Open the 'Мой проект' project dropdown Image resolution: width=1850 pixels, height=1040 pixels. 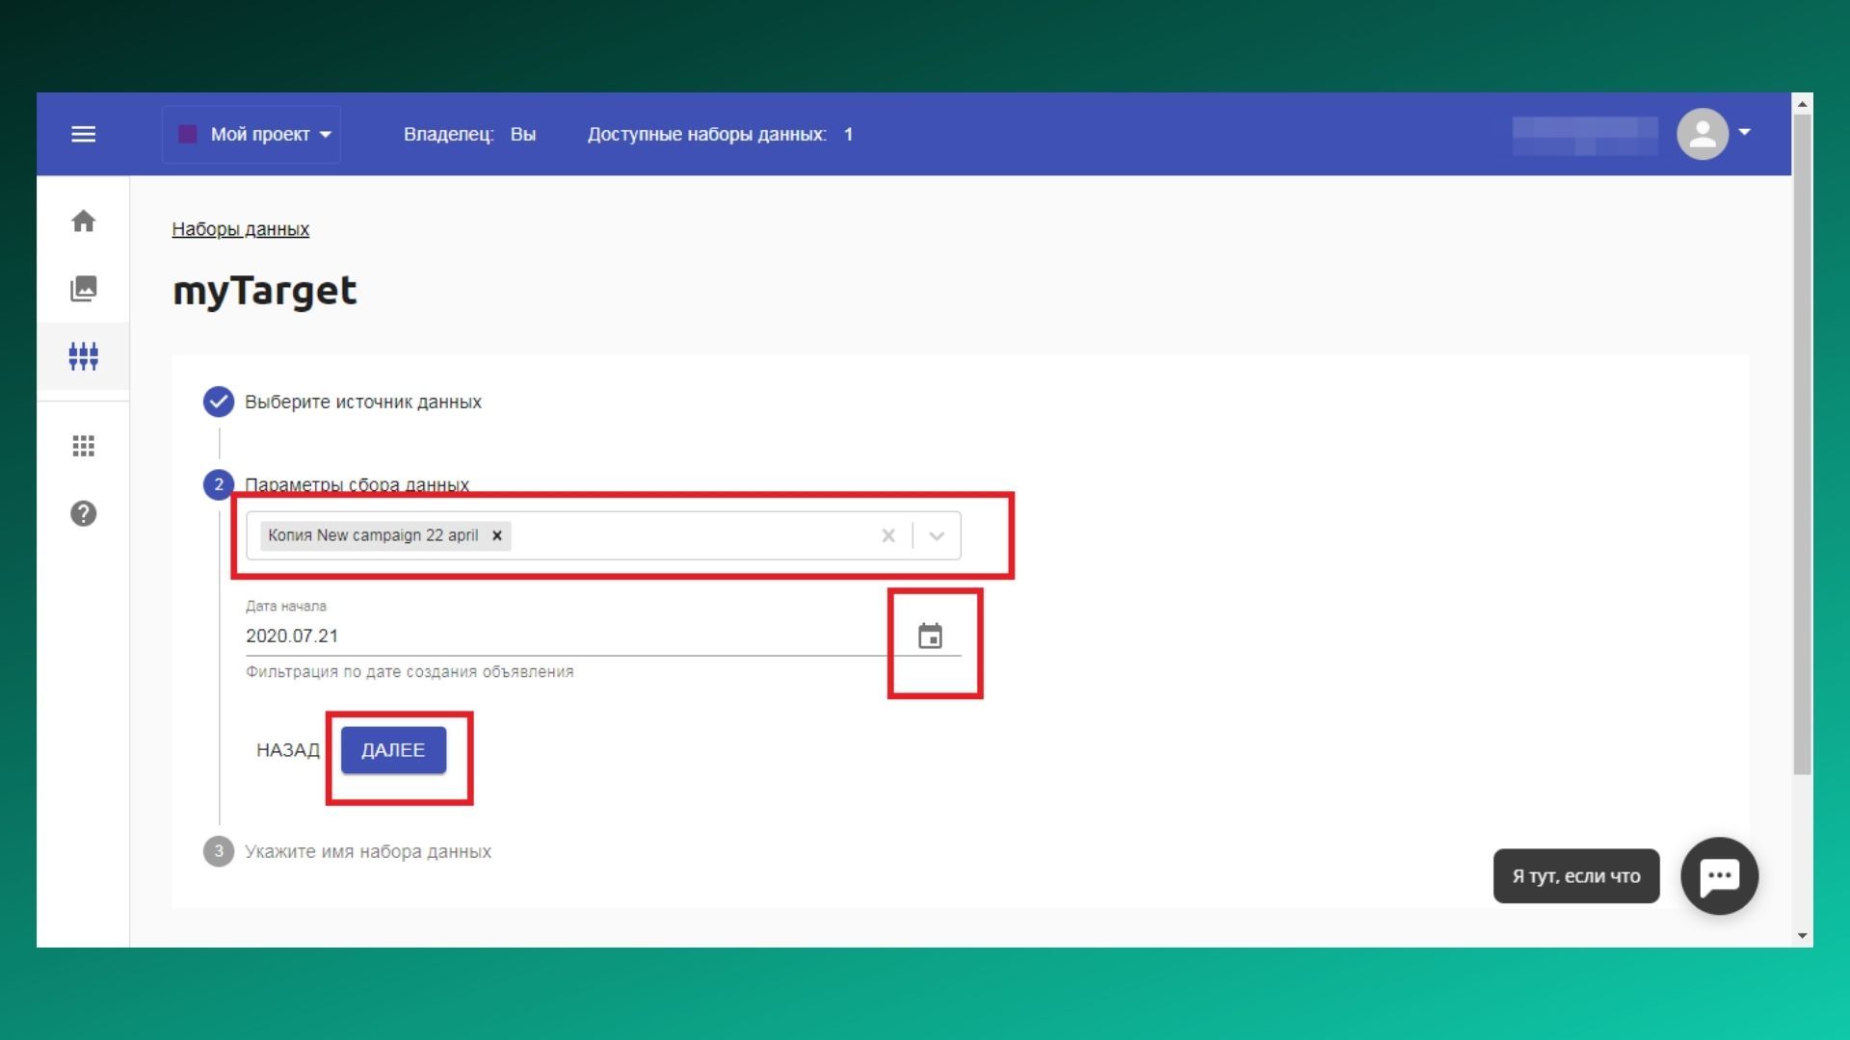click(x=251, y=134)
